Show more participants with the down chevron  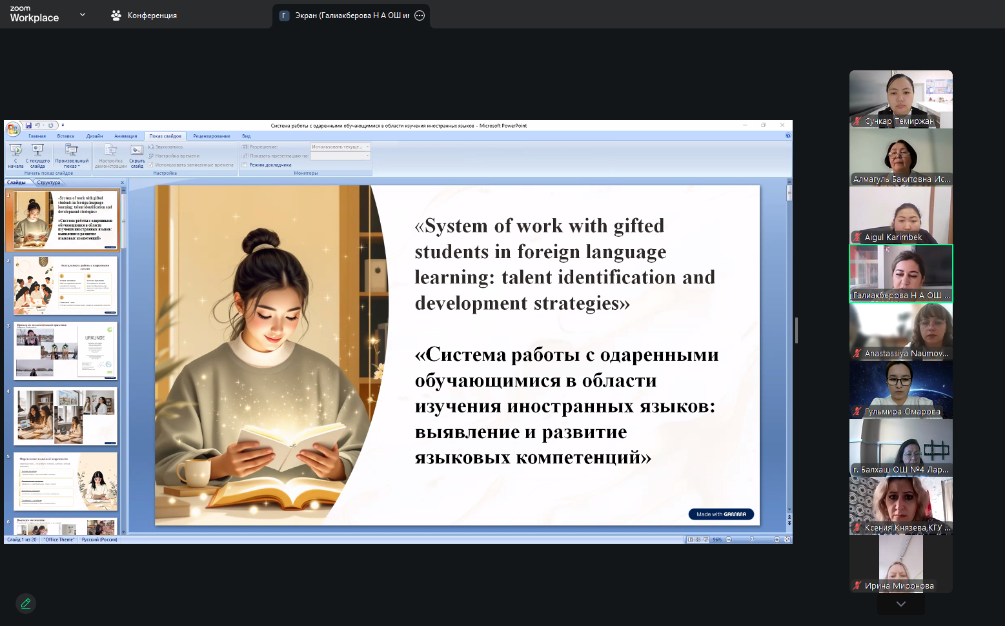pyautogui.click(x=900, y=604)
